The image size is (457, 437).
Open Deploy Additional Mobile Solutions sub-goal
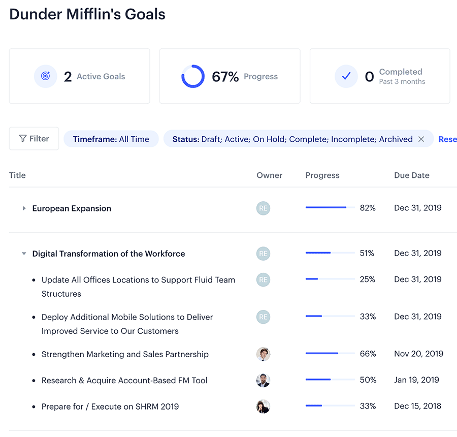tap(127, 324)
